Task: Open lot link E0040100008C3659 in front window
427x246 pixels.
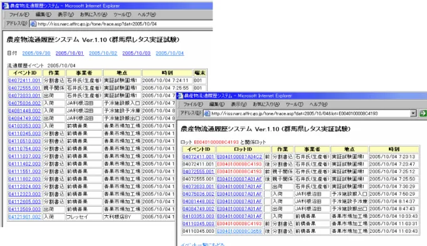Action: click(x=240, y=231)
